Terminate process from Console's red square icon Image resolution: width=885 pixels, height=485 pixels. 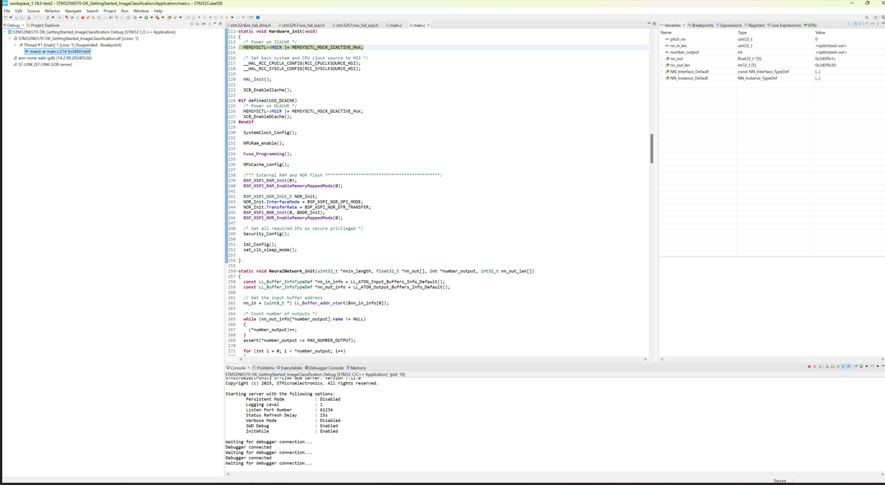(809, 367)
